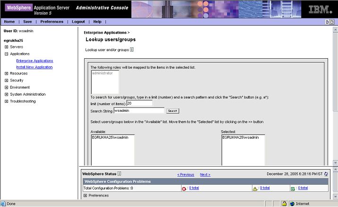Click main pane scrollbar up arrow
The image size is (338, 207).
coord(335,29)
